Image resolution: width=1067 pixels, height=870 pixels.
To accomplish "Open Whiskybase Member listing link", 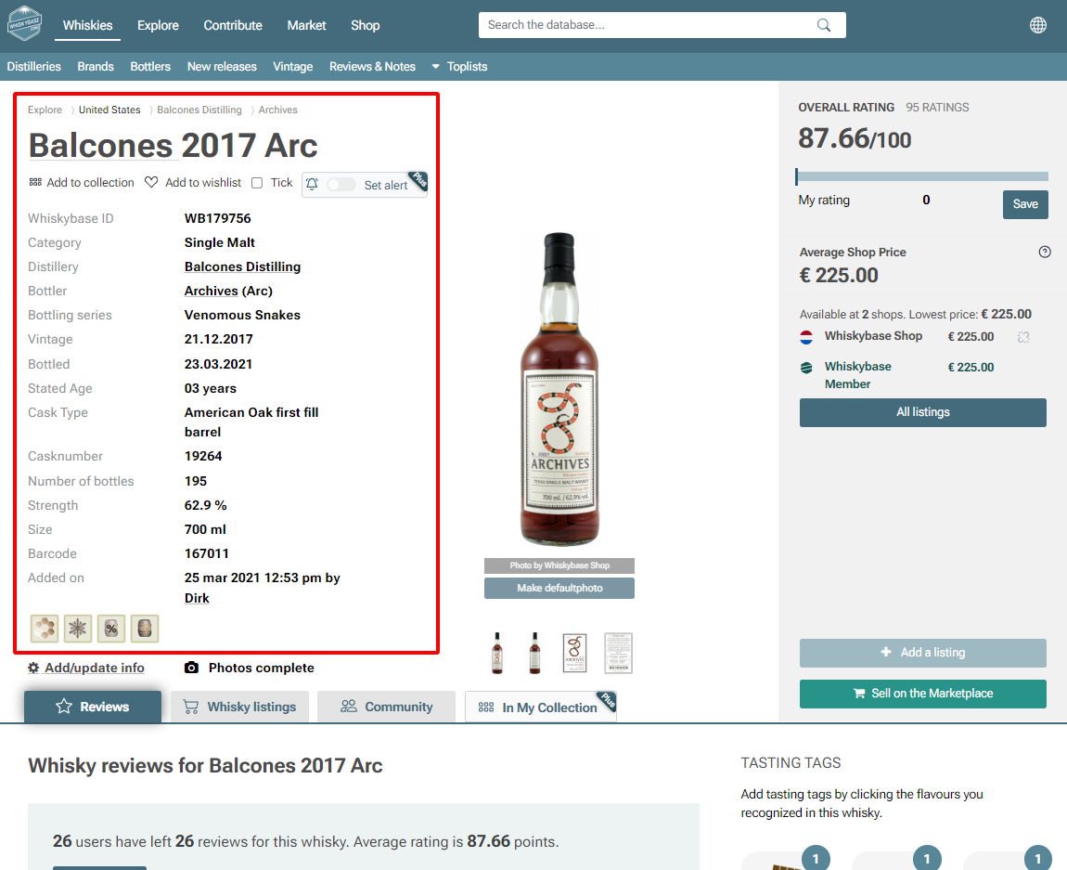I will click(858, 375).
